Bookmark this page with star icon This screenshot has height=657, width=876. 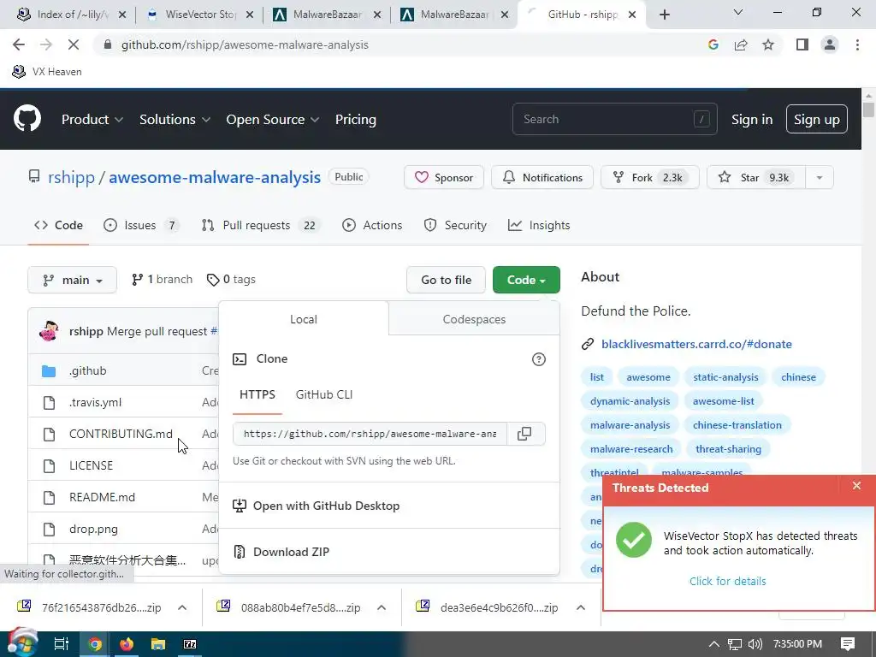(768, 44)
